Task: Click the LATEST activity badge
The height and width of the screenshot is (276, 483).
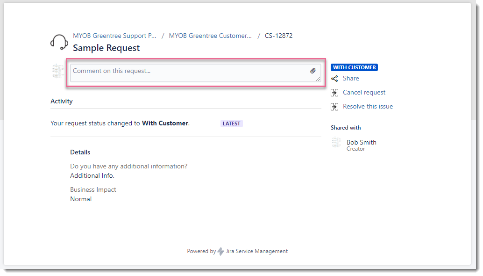Action: pos(231,123)
